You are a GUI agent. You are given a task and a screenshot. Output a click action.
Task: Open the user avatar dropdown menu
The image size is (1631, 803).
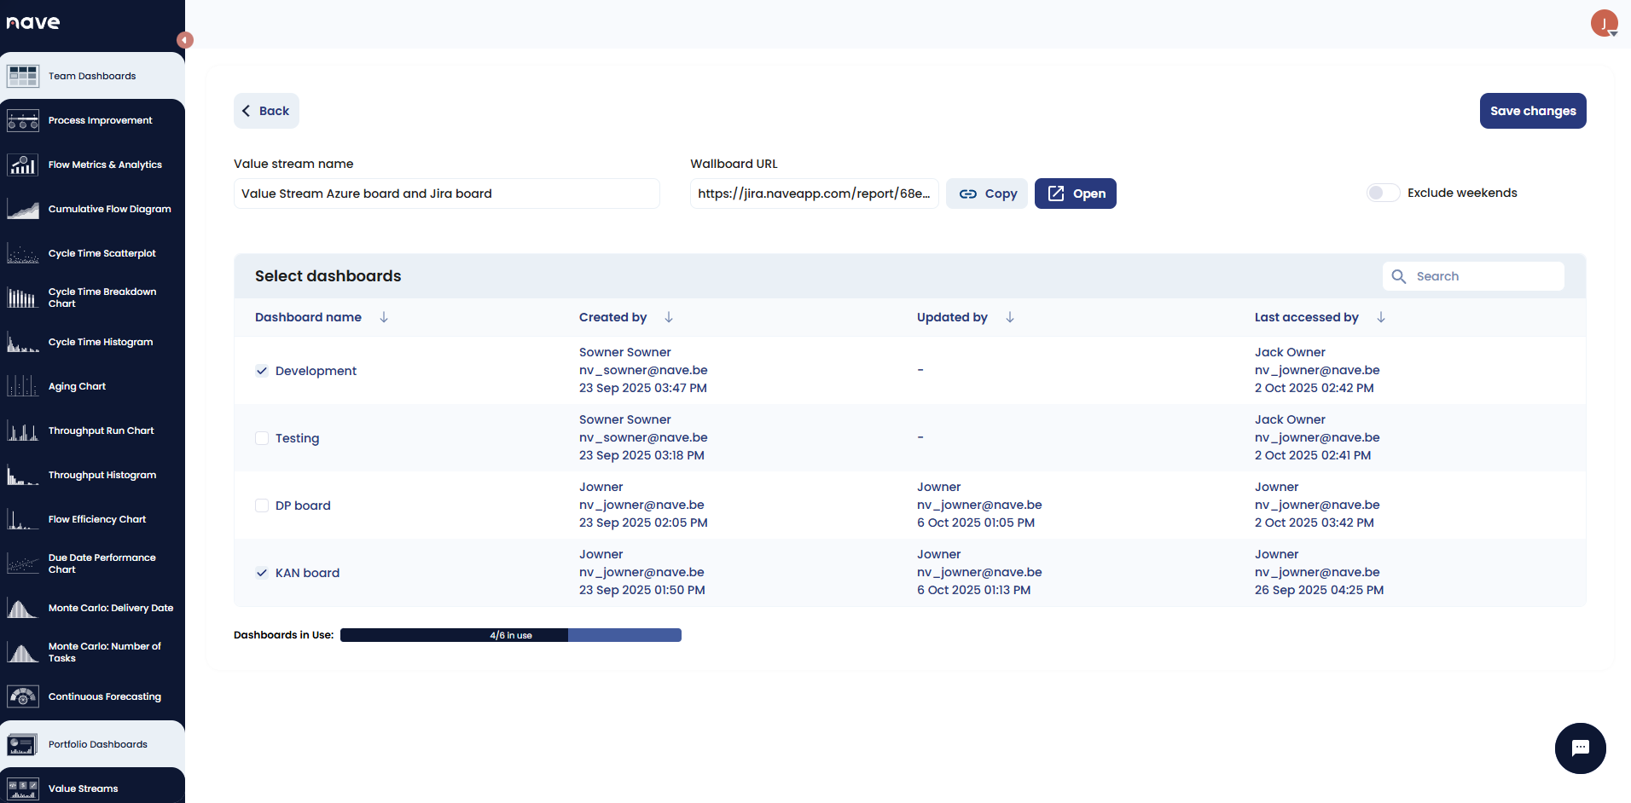1604,23
